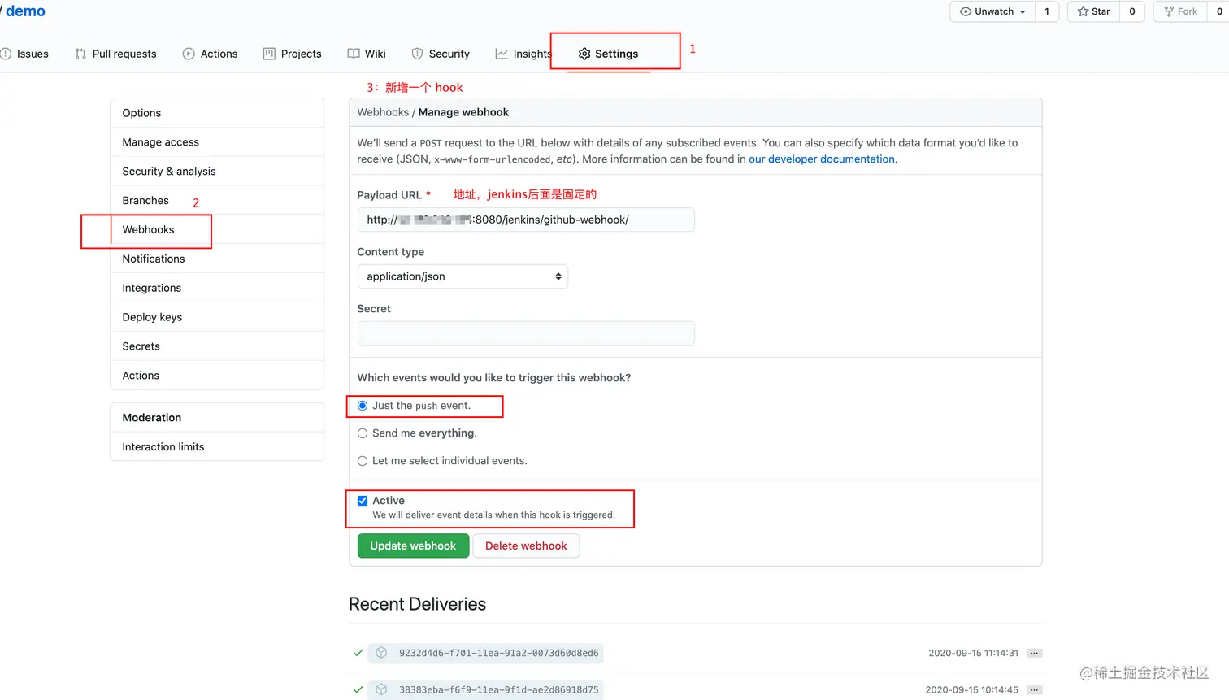
Task: Open the Projects tab
Action: [293, 54]
